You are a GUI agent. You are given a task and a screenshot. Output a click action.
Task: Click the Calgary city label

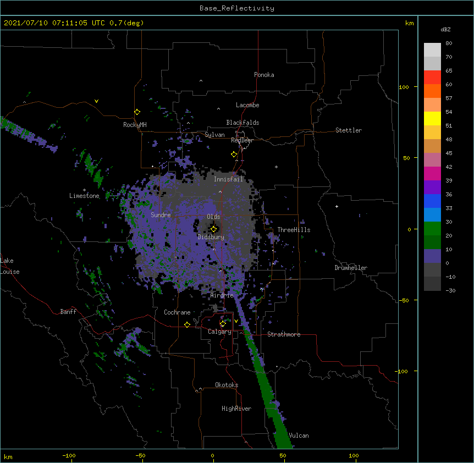pos(220,332)
